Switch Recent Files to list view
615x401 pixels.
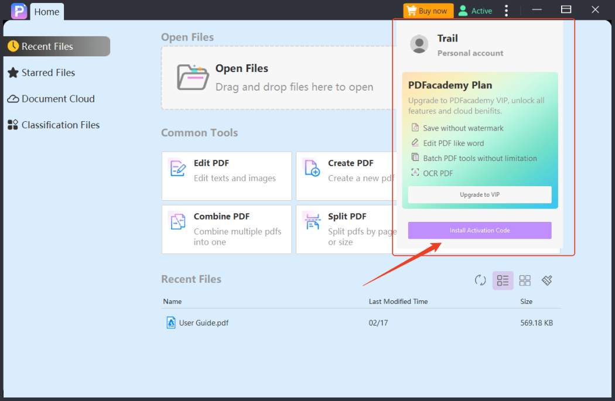click(x=503, y=280)
